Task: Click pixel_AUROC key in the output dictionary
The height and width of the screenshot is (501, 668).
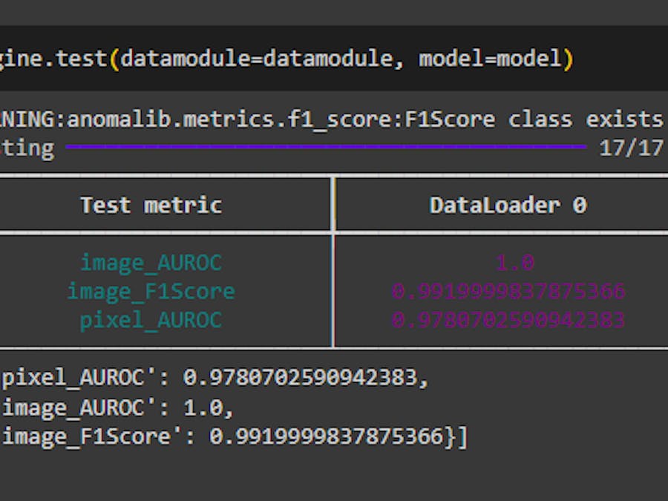Action: click(73, 378)
